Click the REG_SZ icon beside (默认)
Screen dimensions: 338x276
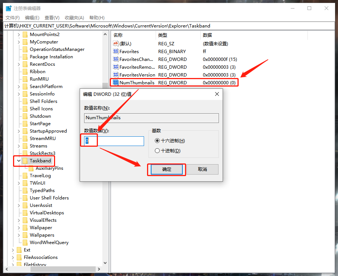click(x=115, y=43)
